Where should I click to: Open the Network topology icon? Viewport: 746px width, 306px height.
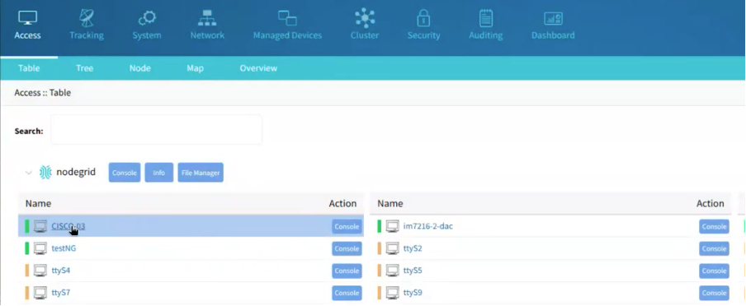[207, 18]
